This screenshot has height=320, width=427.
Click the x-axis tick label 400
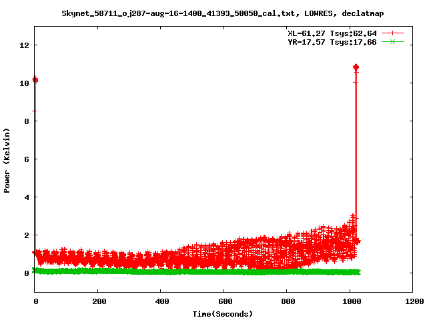(x=162, y=301)
